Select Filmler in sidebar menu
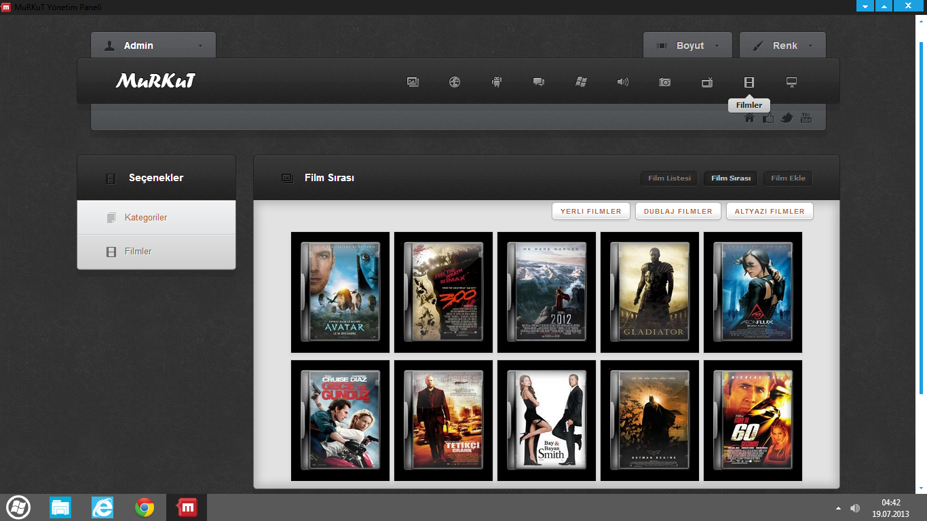The width and height of the screenshot is (927, 521). pos(156,252)
